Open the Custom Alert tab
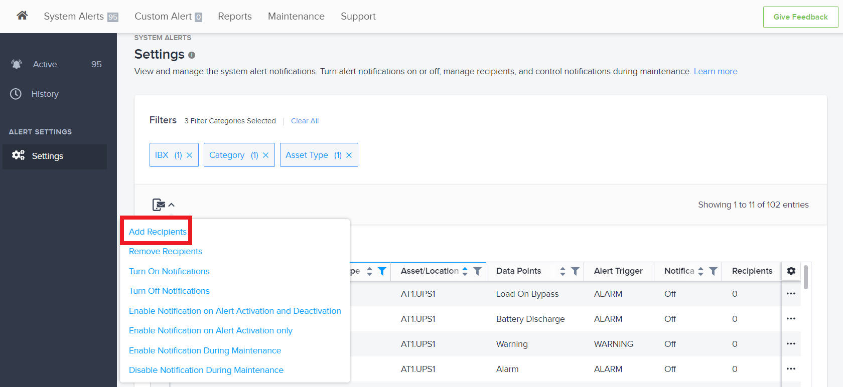Screen dimensions: 843x387 [168, 17]
